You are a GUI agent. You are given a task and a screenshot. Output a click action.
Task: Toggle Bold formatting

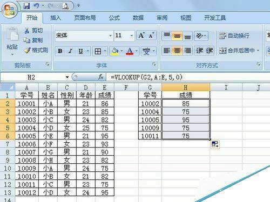(60, 51)
